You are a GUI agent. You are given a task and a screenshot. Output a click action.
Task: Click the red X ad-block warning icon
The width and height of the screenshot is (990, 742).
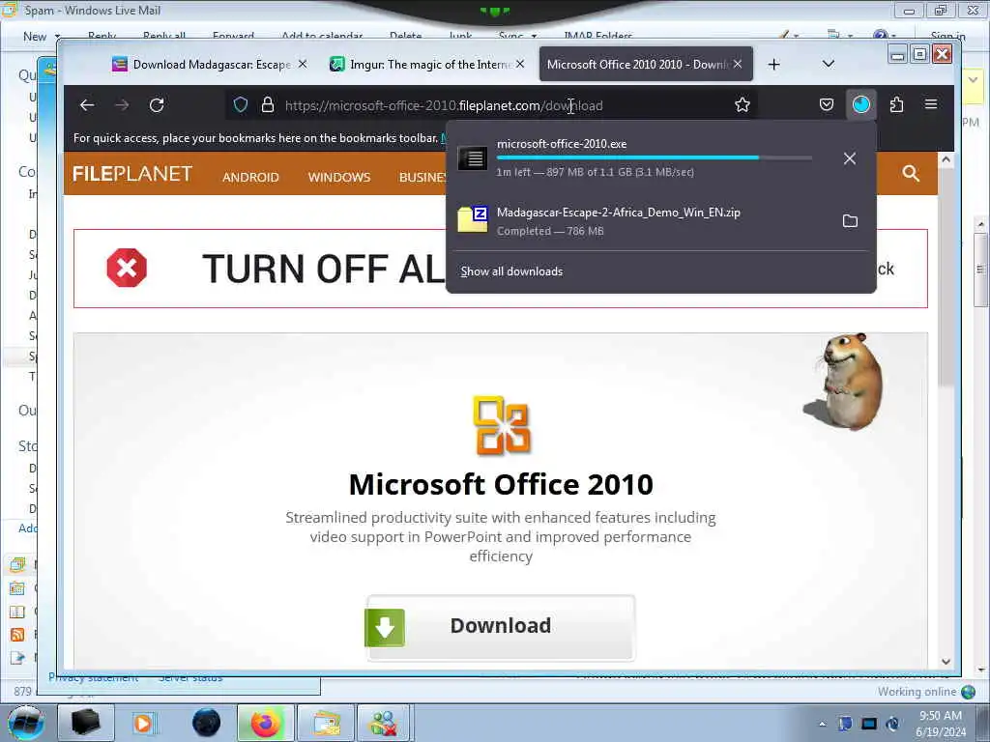pyautogui.click(x=127, y=269)
